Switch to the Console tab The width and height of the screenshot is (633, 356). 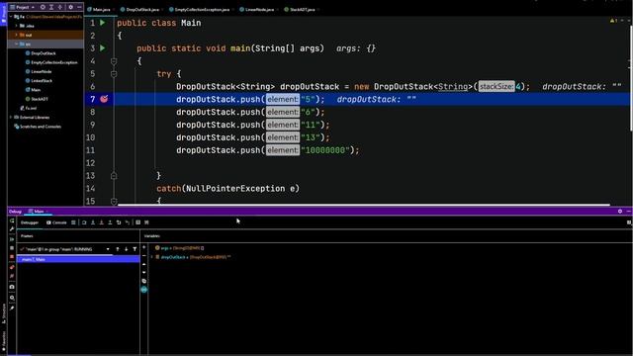click(x=56, y=222)
